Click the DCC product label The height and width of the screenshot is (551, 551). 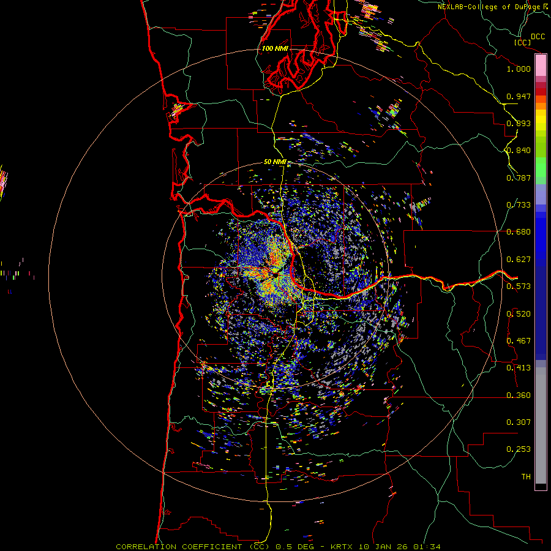[x=538, y=37]
